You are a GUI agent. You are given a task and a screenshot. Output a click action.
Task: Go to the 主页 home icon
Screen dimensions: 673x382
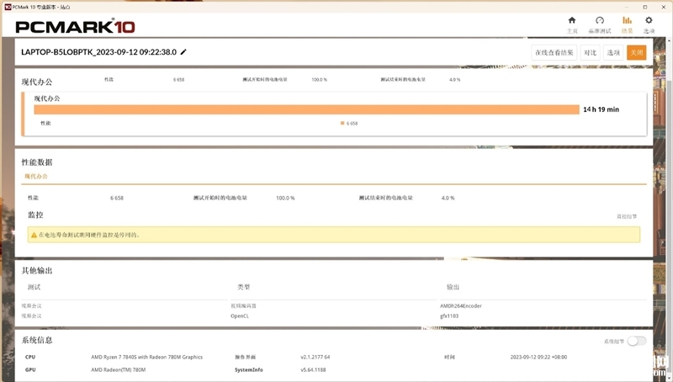(x=572, y=20)
